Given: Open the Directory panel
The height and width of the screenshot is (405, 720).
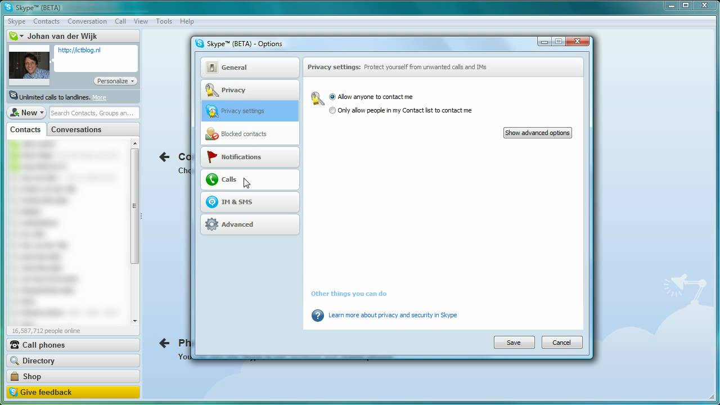Looking at the screenshot, I should point(73,361).
